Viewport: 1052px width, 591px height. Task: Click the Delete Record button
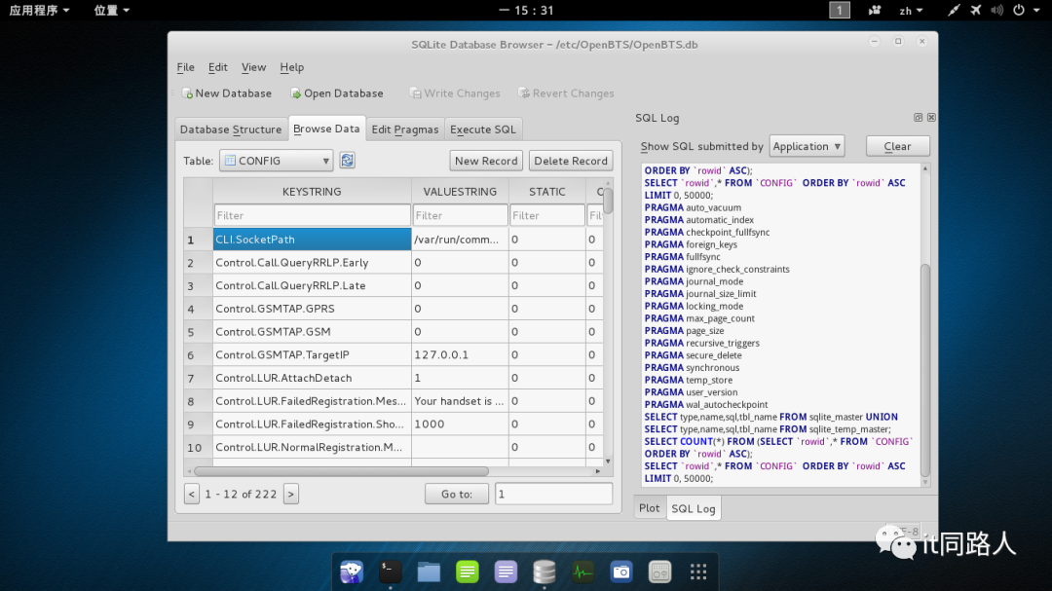click(x=571, y=161)
